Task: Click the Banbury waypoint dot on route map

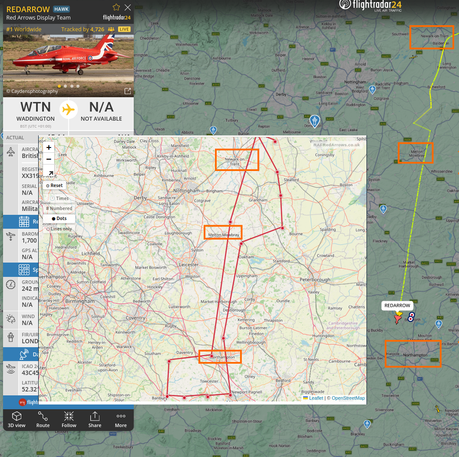Action: click(x=167, y=396)
